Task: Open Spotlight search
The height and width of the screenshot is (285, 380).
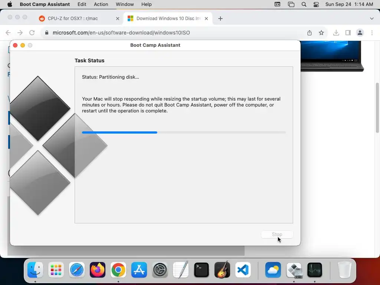Action: click(x=304, y=4)
